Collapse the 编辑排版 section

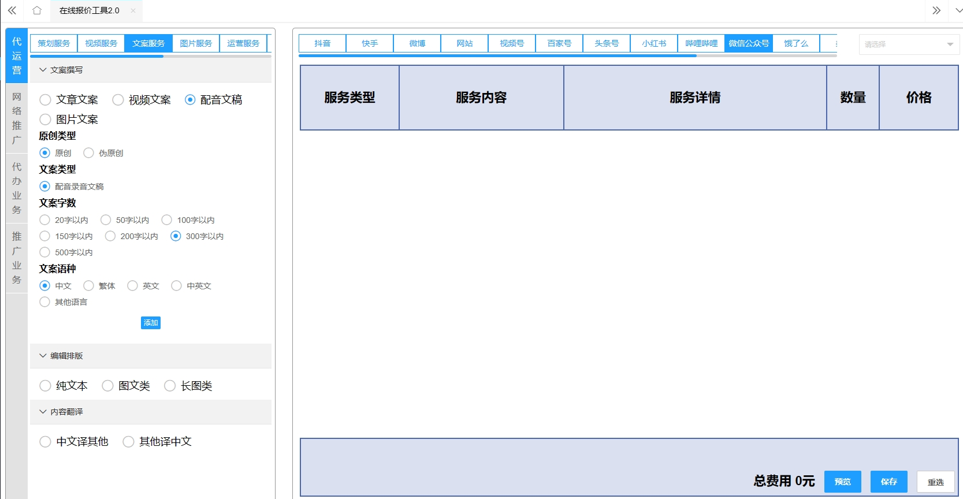tap(43, 356)
